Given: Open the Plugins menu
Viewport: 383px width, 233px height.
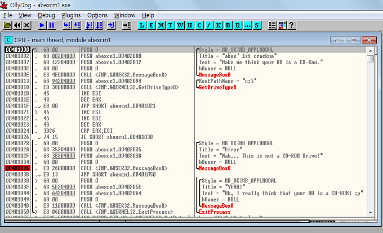Looking at the screenshot, I should [71, 15].
